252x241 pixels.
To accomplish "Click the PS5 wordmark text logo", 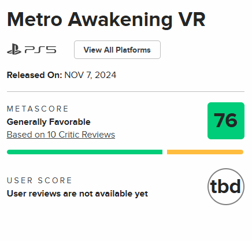I will pyautogui.click(x=40, y=50).
